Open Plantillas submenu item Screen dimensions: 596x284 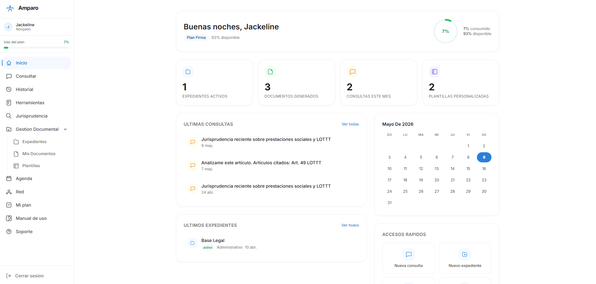coord(40,166)
